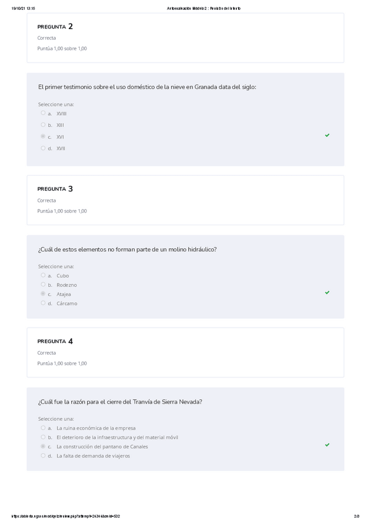Click the Tranvía de Sierra Nevada question text
Viewport: 371px width, 525px height.
[120, 402]
